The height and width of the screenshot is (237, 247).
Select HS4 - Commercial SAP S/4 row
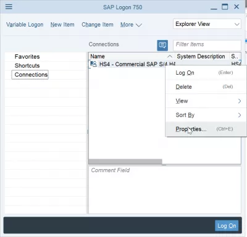pos(132,64)
